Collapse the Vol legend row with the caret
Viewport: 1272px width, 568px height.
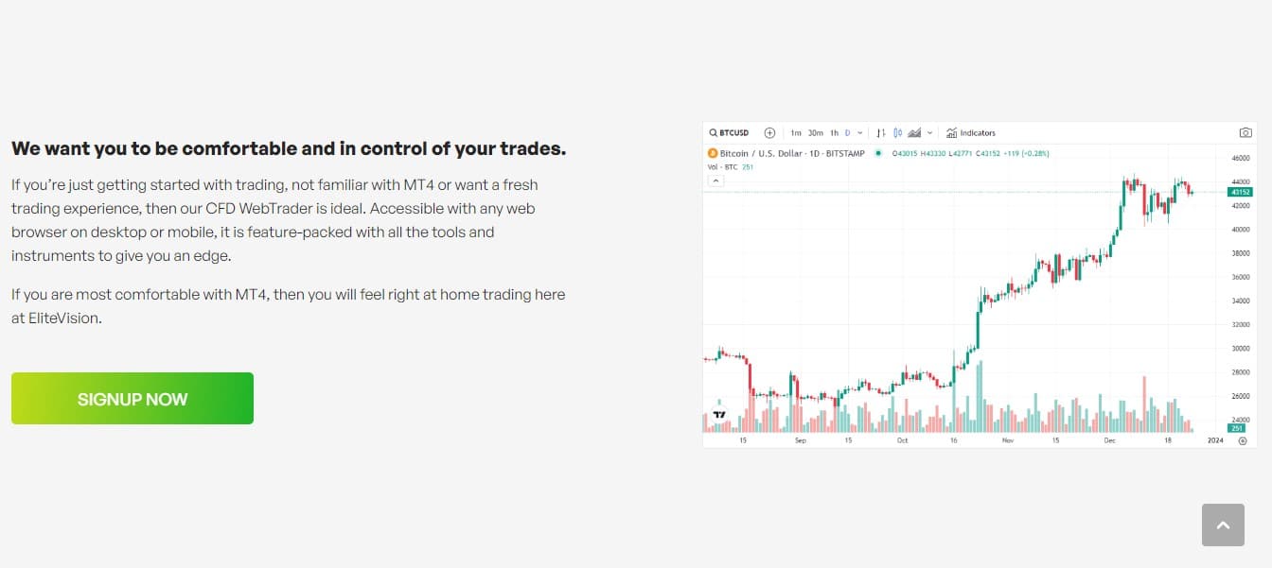tap(716, 180)
